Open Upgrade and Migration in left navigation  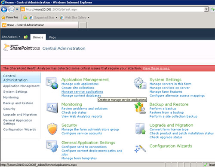click(20, 115)
